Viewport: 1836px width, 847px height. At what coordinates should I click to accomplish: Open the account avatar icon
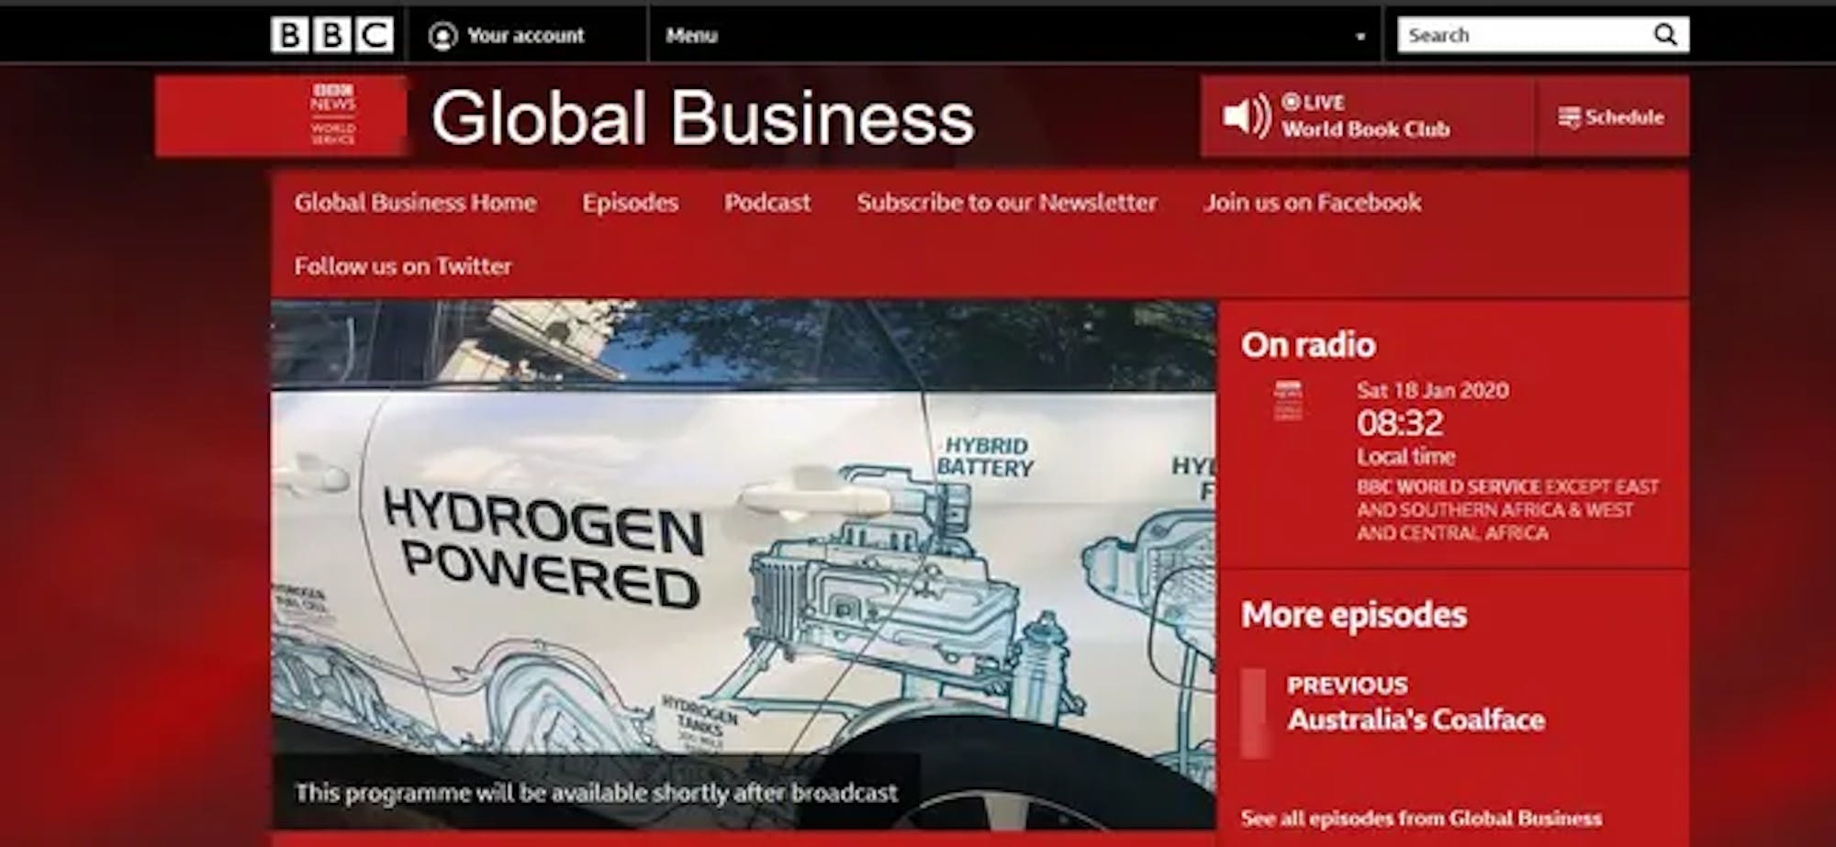click(442, 36)
